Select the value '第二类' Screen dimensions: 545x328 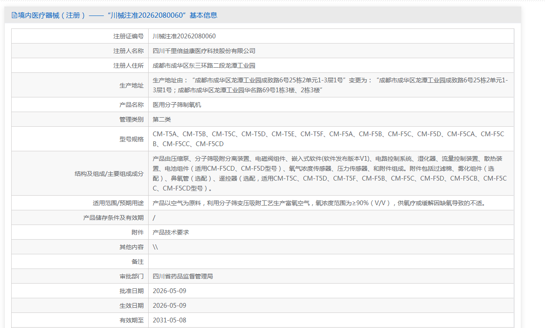[162, 119]
